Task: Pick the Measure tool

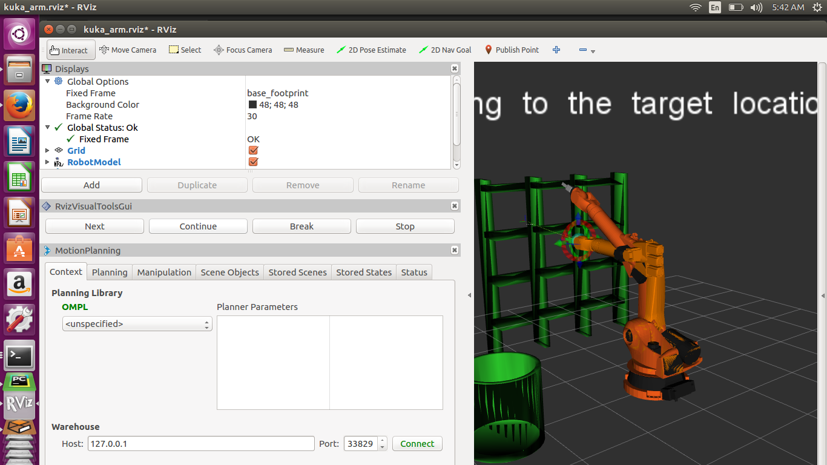Action: click(304, 50)
